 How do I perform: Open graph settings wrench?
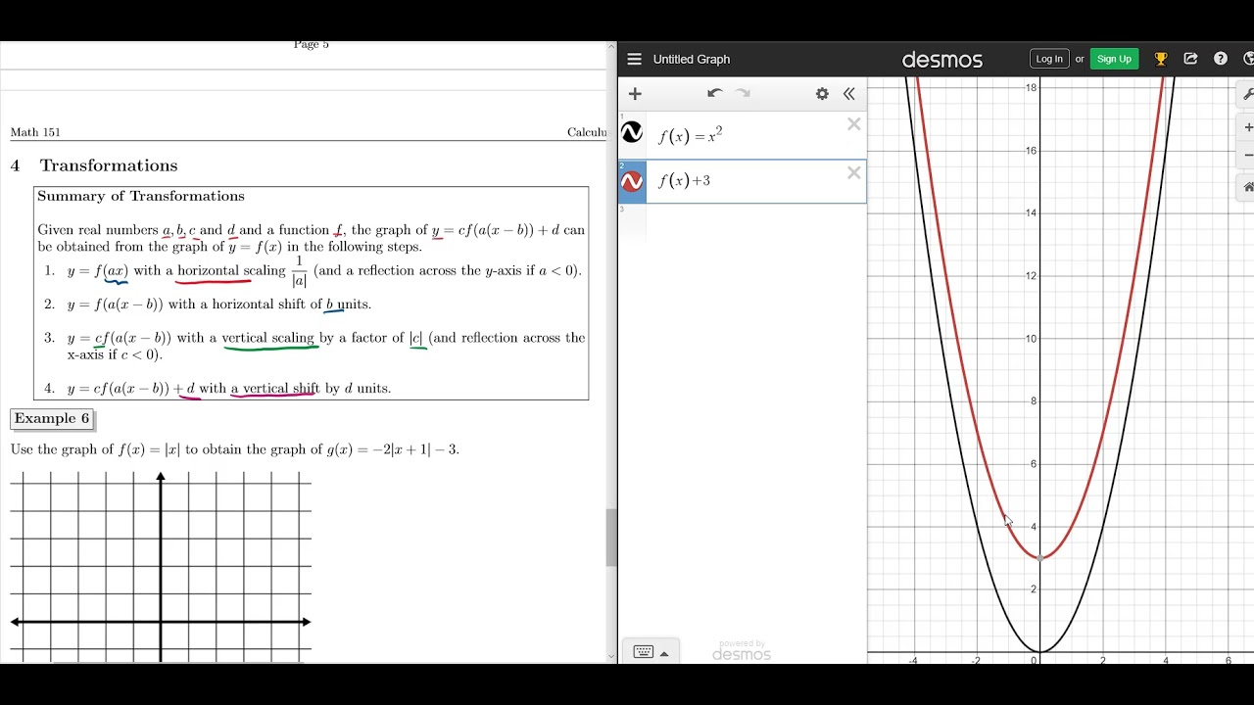click(x=1247, y=95)
